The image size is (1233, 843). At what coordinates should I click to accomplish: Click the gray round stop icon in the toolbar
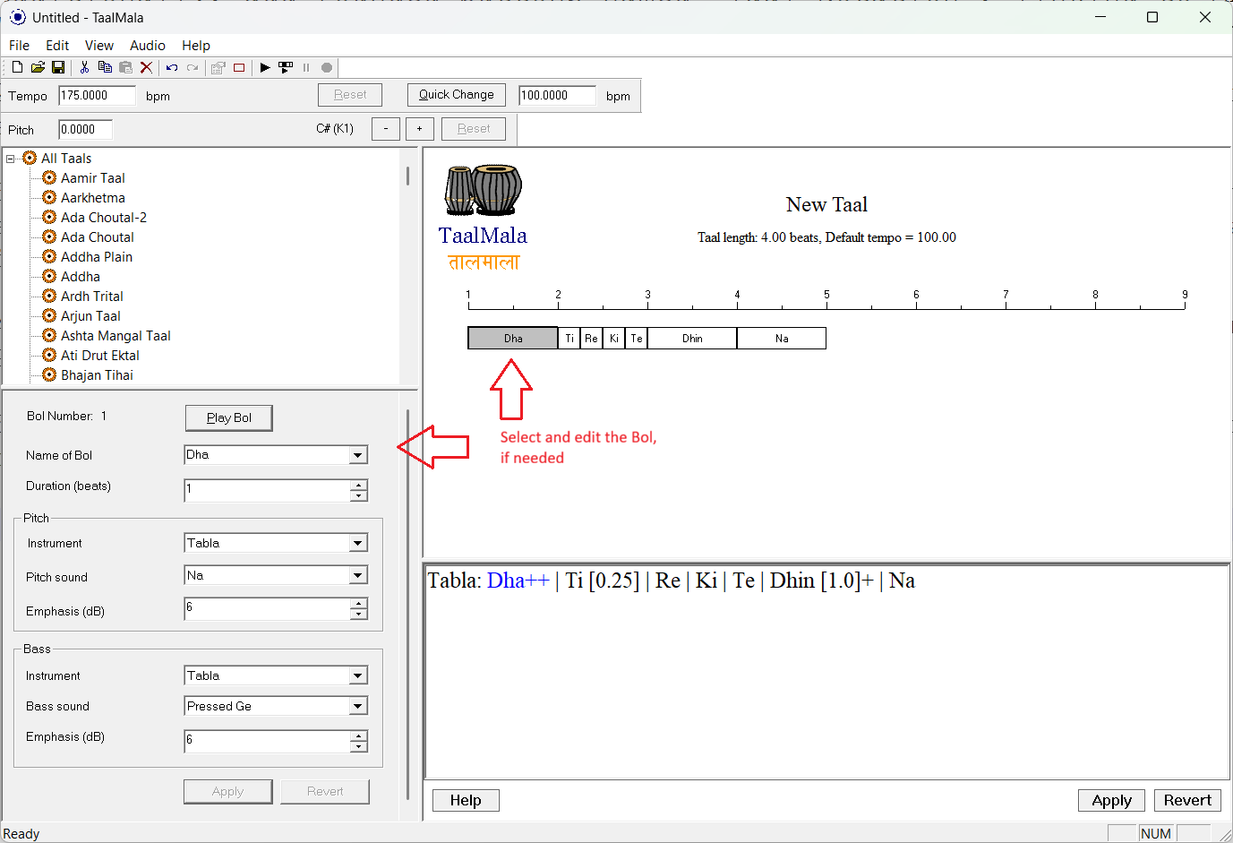click(x=327, y=67)
